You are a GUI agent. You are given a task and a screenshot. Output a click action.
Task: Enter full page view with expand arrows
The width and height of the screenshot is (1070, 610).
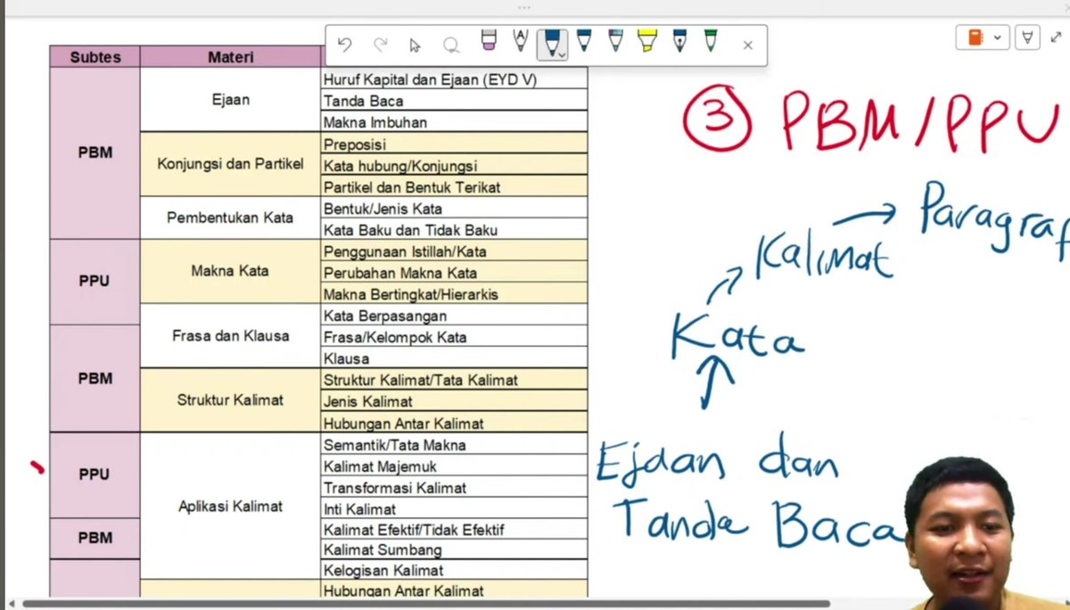(1056, 37)
